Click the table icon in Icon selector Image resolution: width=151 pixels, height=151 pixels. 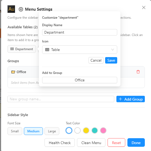pos(47,50)
